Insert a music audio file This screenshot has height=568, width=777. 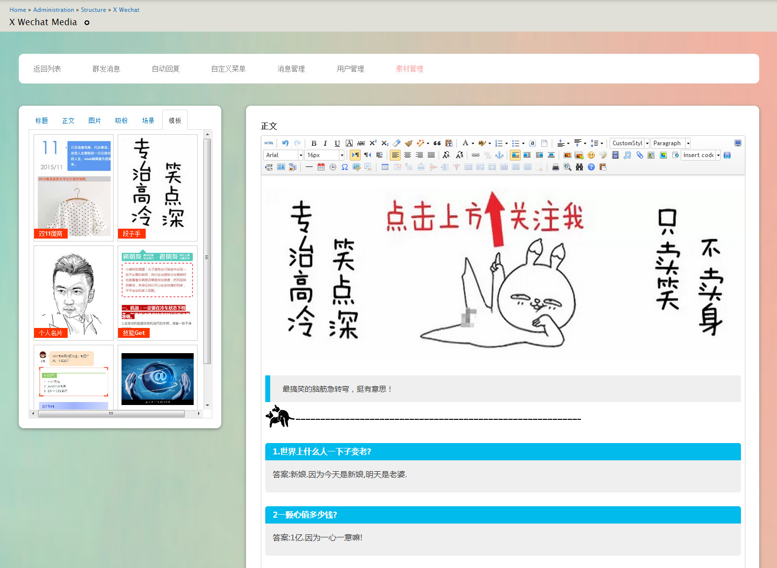pos(627,155)
